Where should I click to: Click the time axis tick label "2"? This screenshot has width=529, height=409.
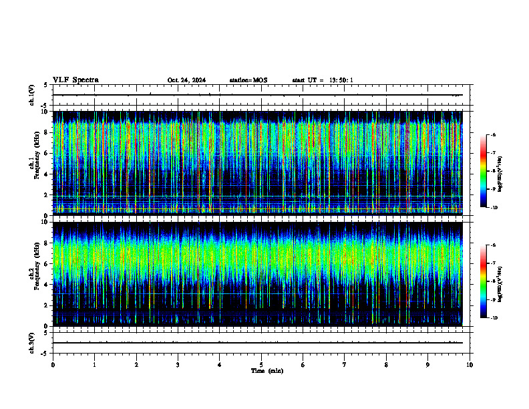coord(136,365)
